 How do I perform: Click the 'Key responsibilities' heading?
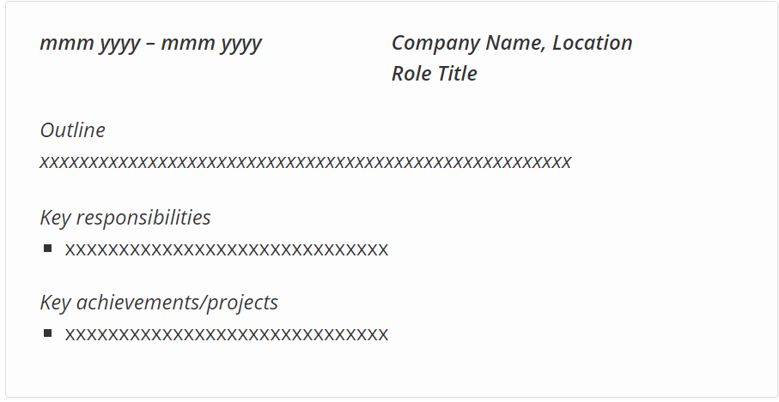pyautogui.click(x=125, y=218)
